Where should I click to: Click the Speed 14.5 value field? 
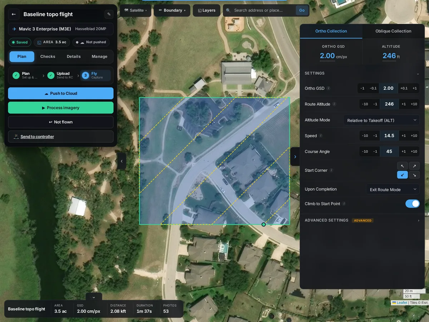[x=389, y=136]
